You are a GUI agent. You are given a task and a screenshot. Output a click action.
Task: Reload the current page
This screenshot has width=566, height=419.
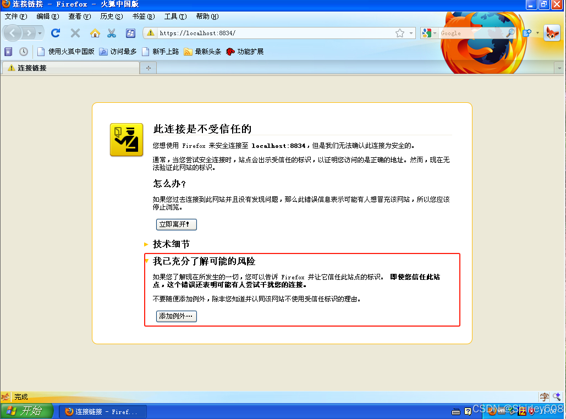tap(56, 33)
